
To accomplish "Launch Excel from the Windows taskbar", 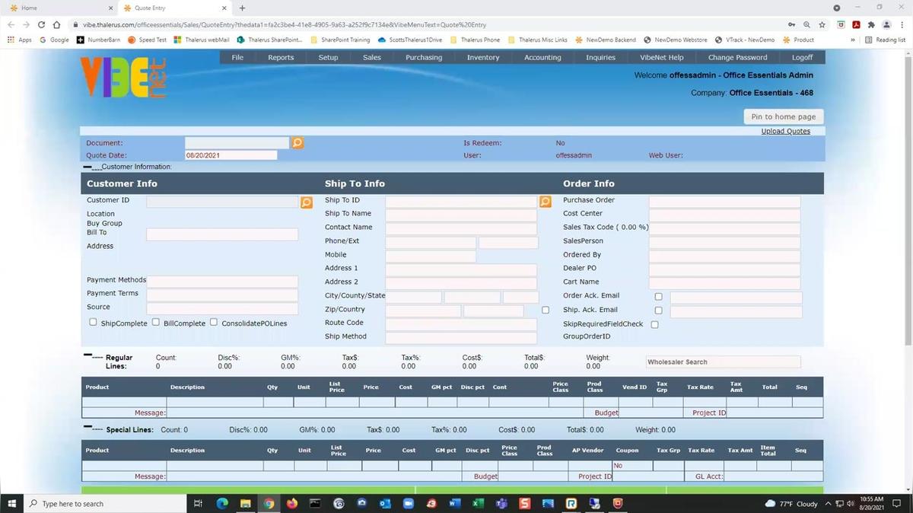I will coord(478,503).
